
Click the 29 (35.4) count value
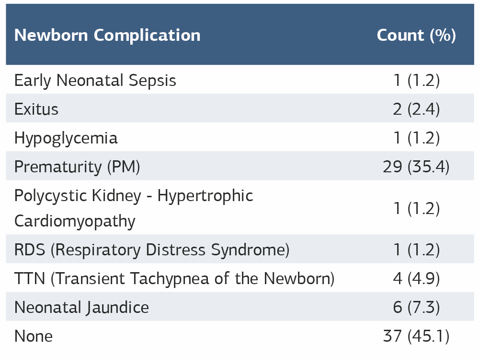tap(416, 167)
